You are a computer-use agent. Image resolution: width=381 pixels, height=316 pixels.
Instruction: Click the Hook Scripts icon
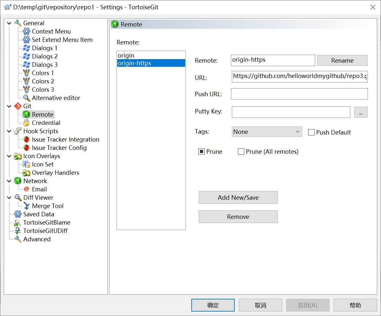coord(18,131)
